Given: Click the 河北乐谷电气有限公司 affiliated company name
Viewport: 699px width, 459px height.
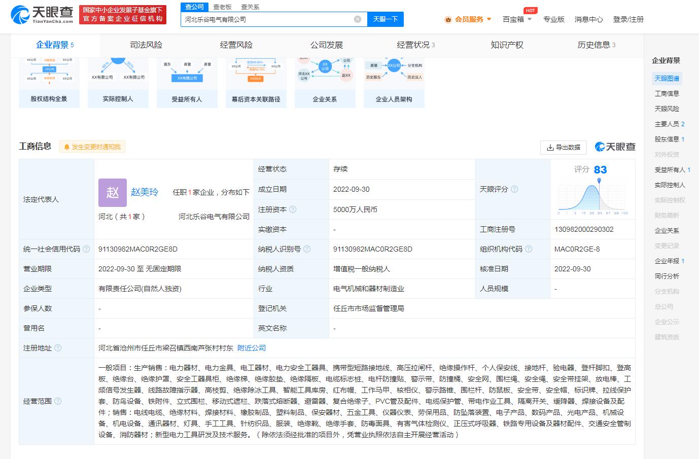Looking at the screenshot, I should 214,217.
